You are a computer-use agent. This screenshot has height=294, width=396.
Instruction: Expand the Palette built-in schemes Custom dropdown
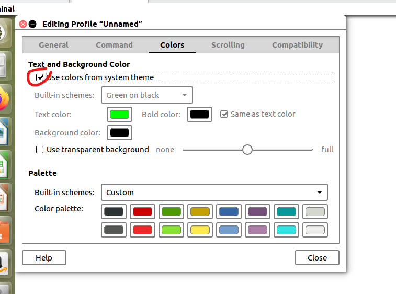(214, 193)
